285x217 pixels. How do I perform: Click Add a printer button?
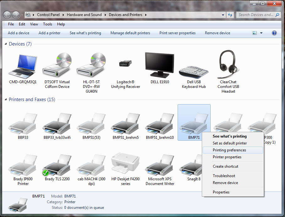[49, 33]
